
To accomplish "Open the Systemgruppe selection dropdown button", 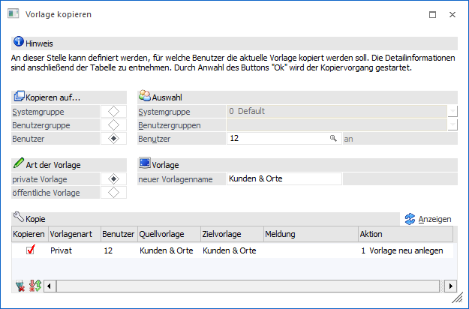I will pos(452,111).
